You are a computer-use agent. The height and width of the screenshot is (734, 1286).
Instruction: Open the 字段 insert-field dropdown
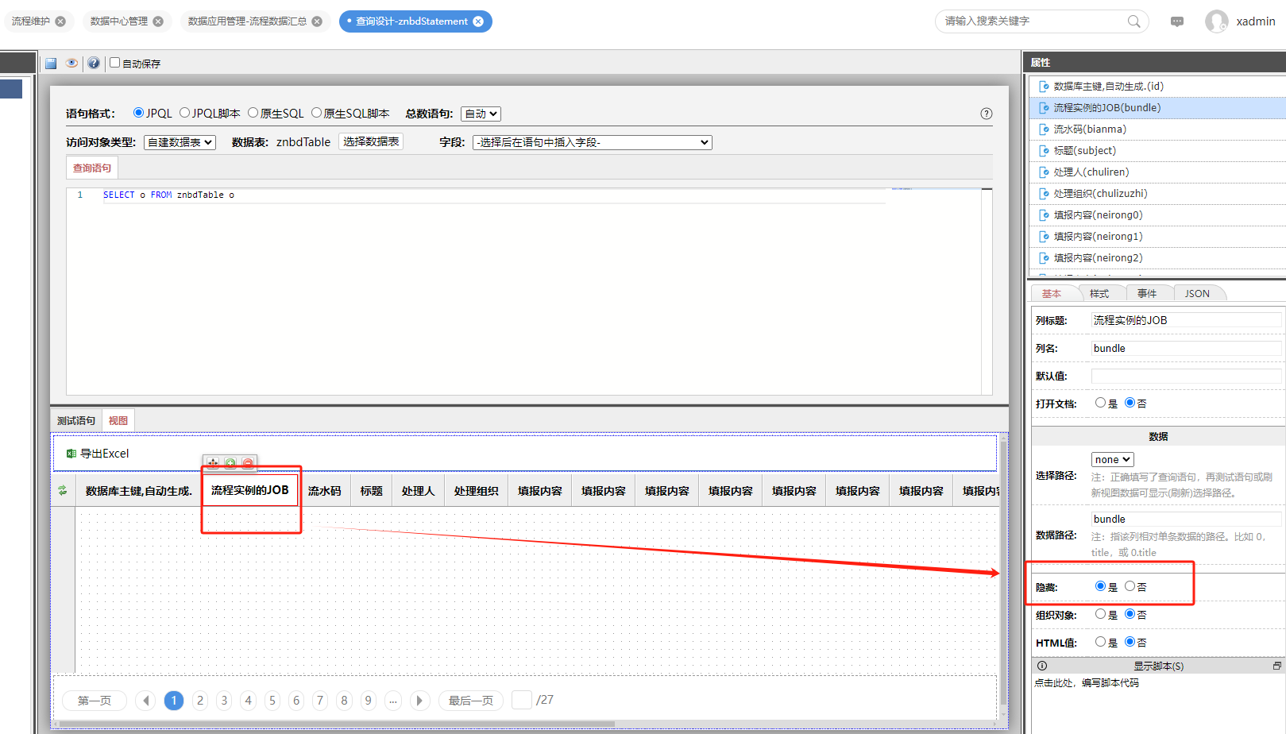(x=593, y=142)
